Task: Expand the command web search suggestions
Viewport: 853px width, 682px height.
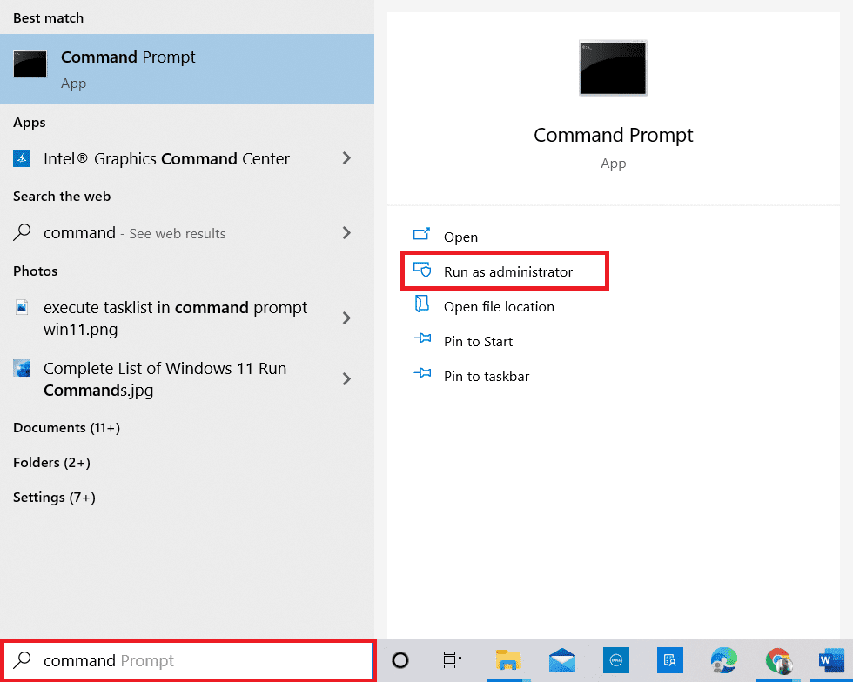Action: (346, 233)
